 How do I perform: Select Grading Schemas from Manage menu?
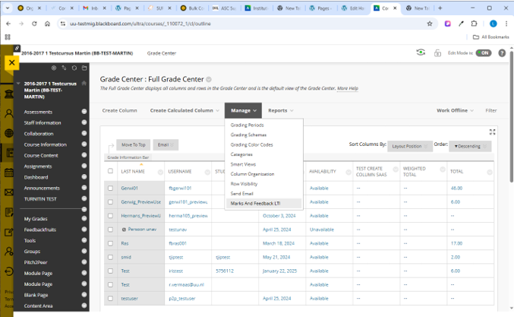click(248, 135)
